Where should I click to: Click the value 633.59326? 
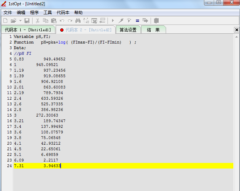[52, 98]
